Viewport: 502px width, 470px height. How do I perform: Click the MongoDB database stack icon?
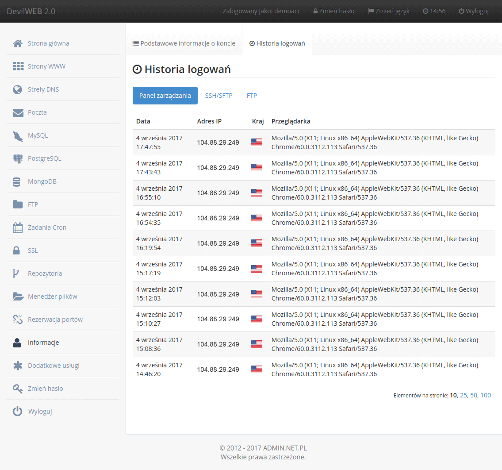coord(17,181)
